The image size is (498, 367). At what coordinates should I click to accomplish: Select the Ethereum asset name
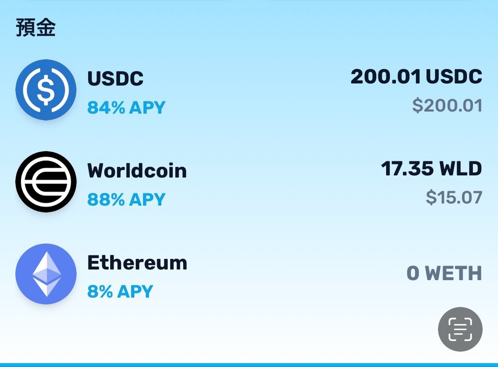pos(137,263)
